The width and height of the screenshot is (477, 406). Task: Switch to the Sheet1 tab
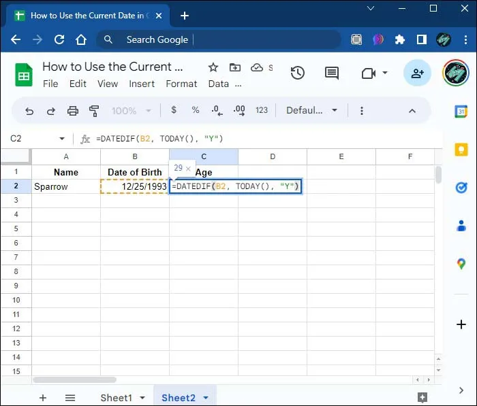117,398
